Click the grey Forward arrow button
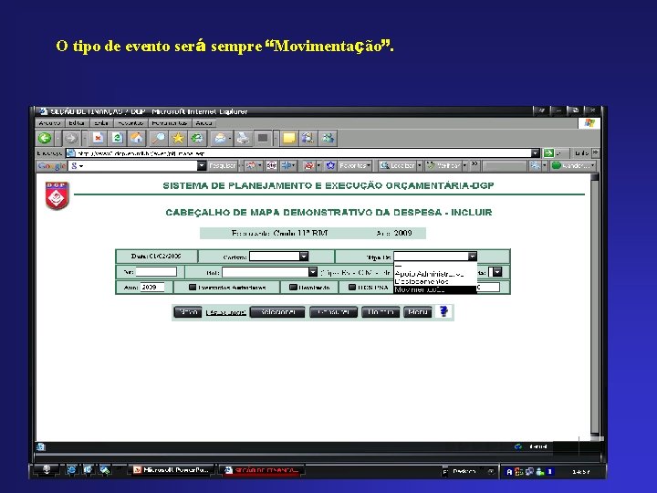 pyautogui.click(x=71, y=138)
